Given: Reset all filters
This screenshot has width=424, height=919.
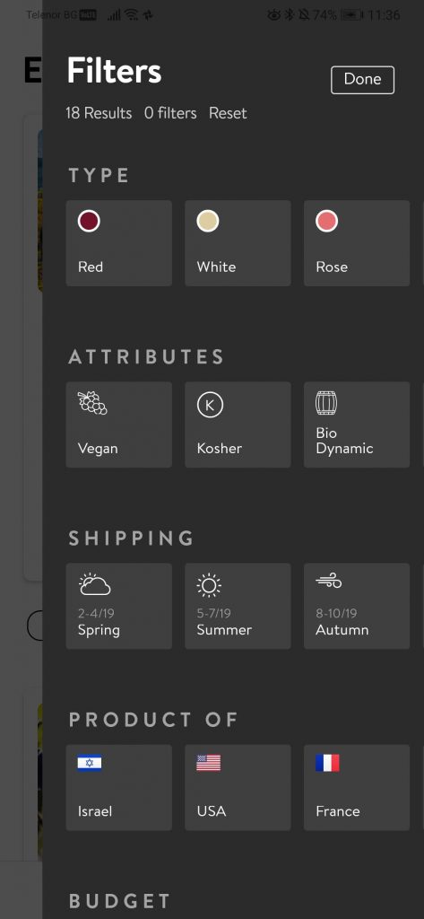Looking at the screenshot, I should 228,113.
